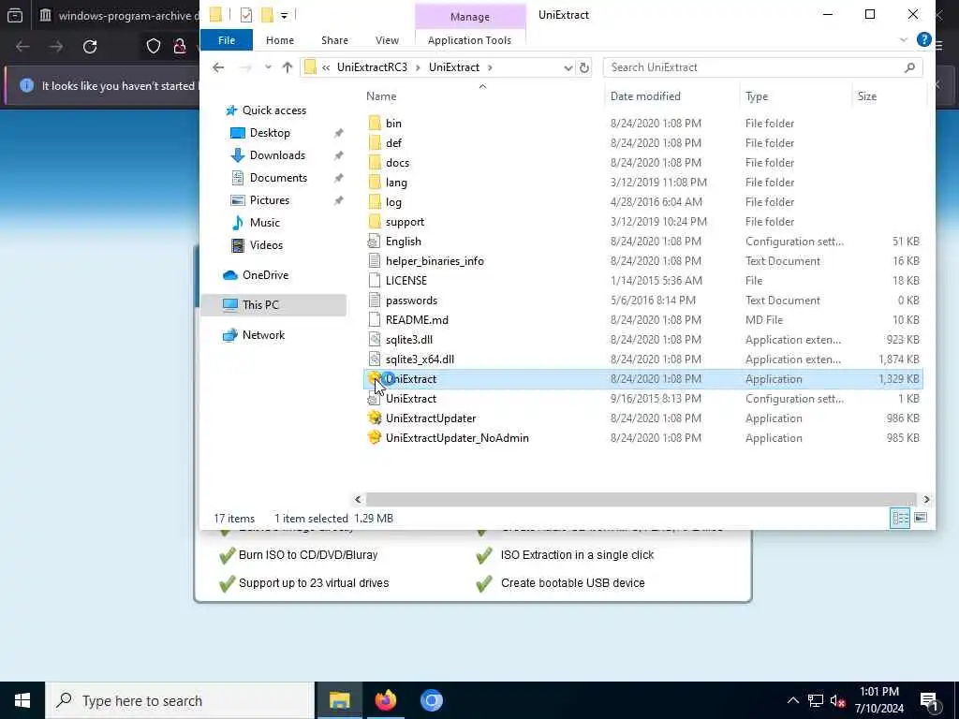
Task: Go back with Explorer back arrow
Action: coord(218,67)
